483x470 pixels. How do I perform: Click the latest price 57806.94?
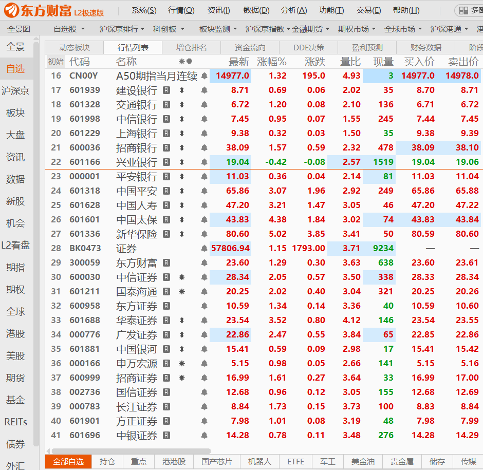[x=230, y=248]
